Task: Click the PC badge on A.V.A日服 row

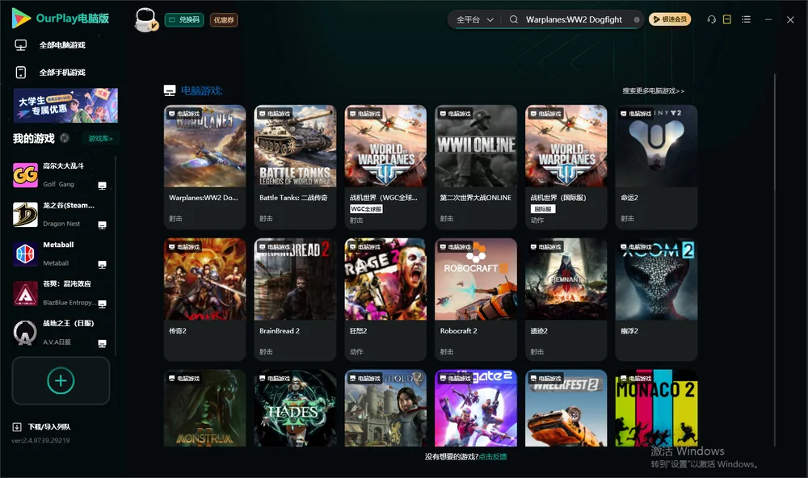Action: [102, 344]
